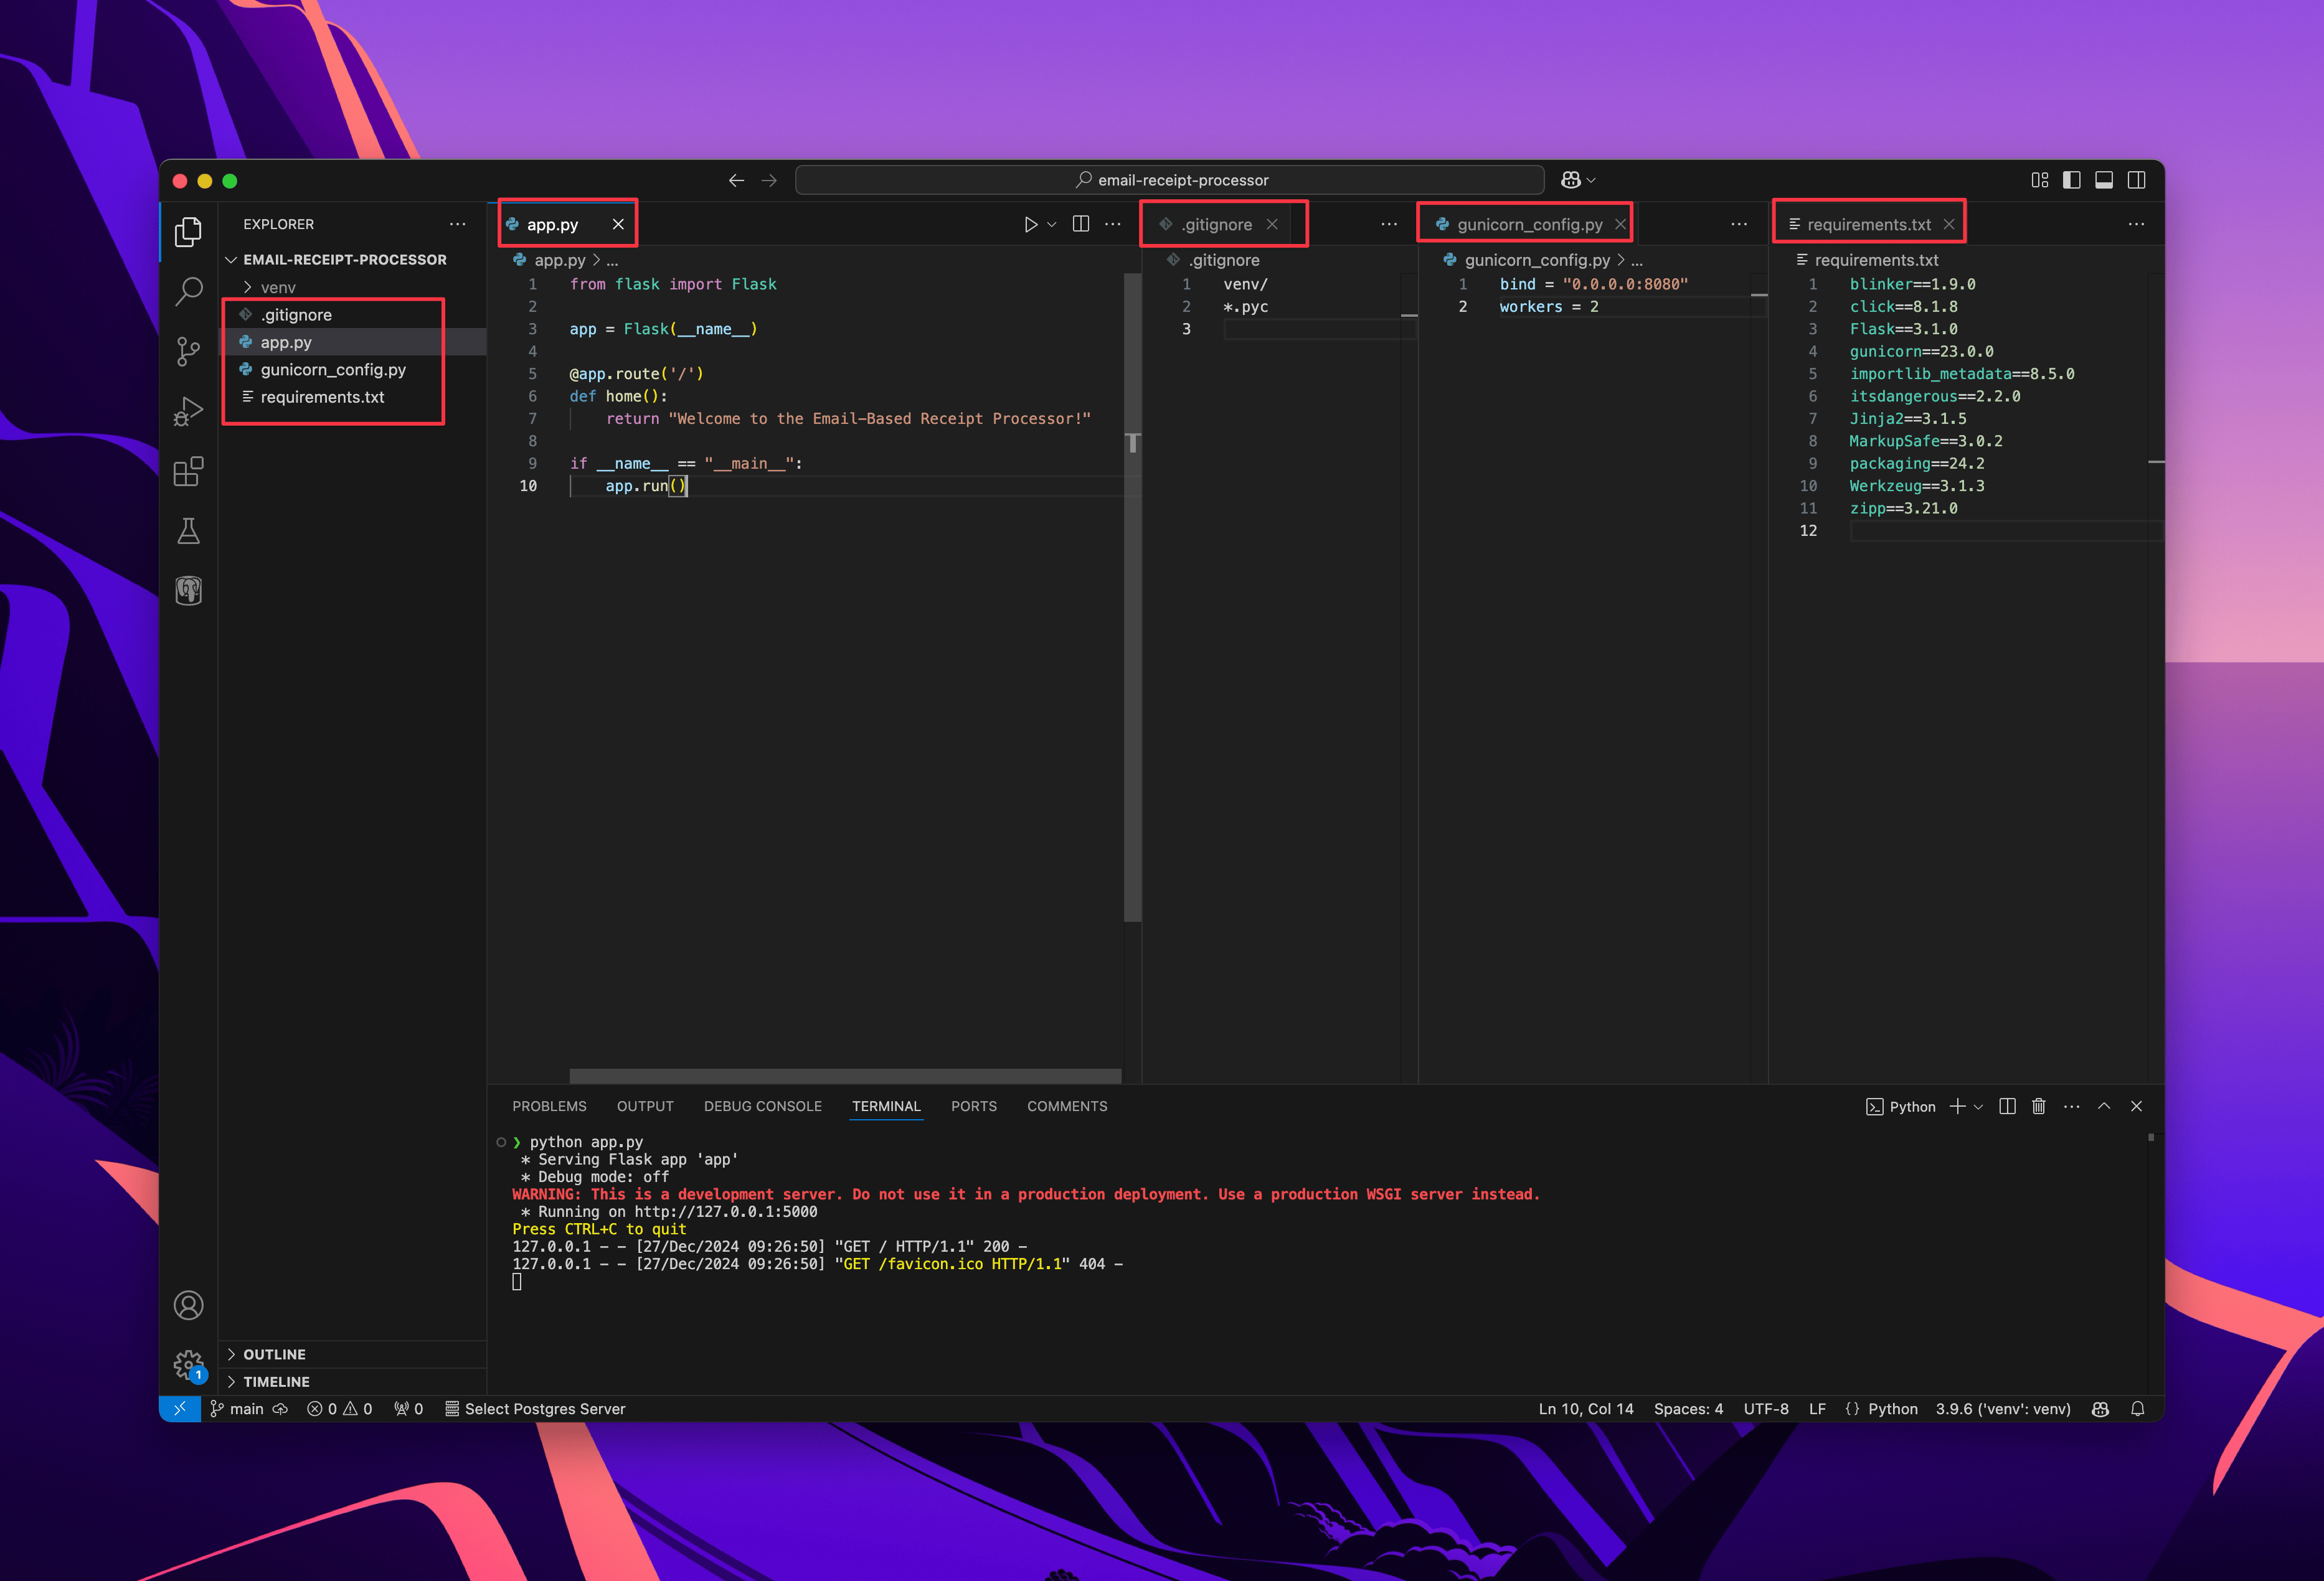Toggle the Primary Side Bar visibility
The width and height of the screenshot is (2324, 1581).
[2072, 180]
